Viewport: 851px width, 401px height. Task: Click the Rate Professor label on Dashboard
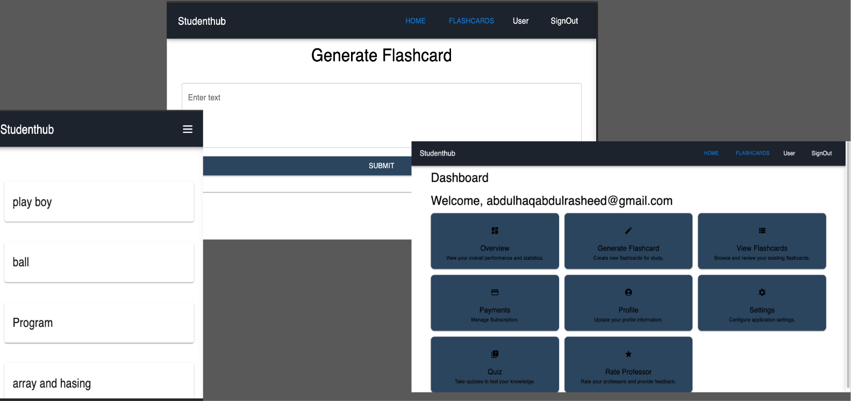628,372
